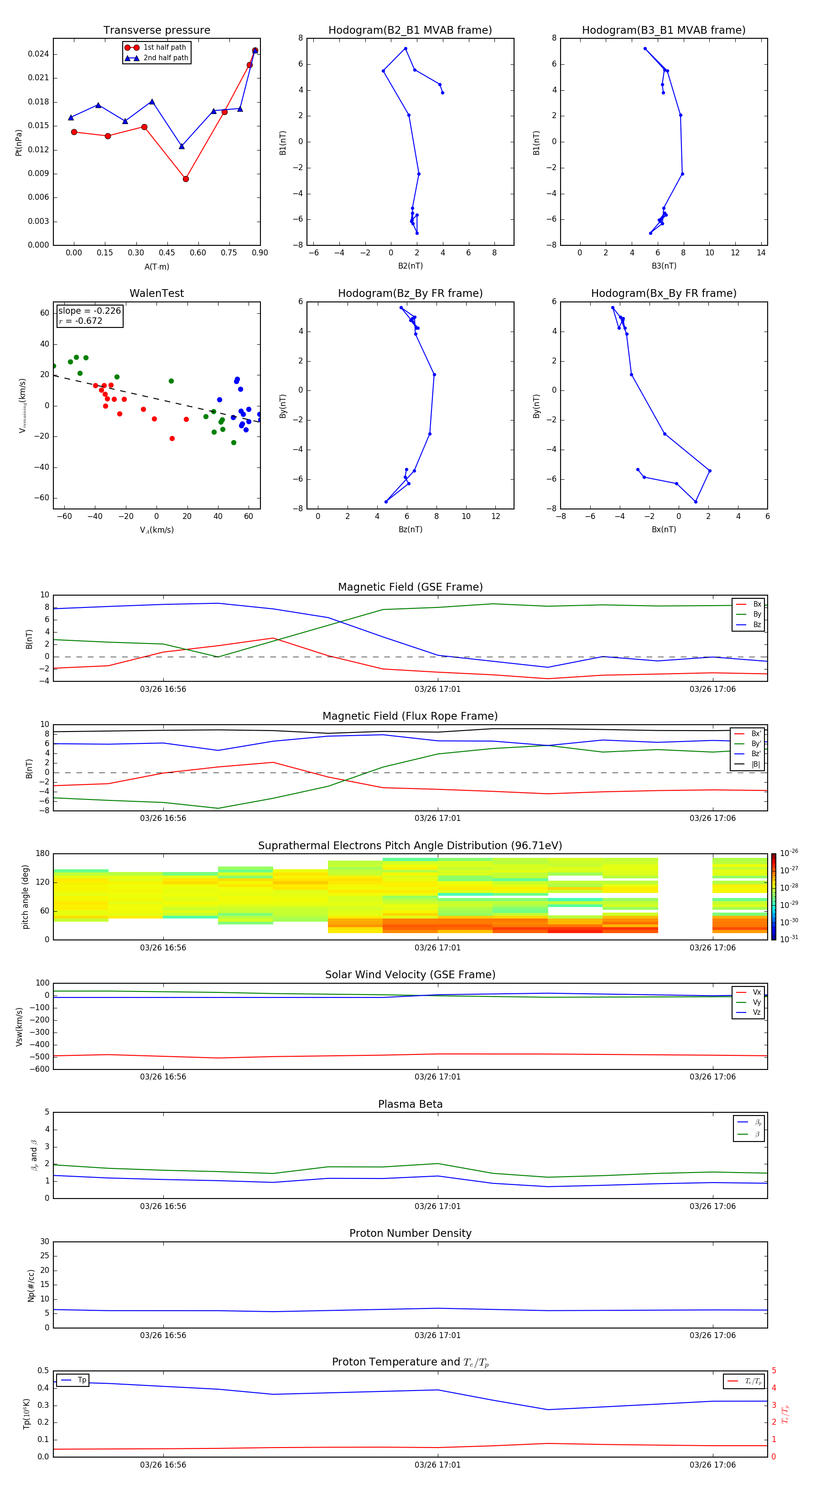Click the "Hodogram(B3_B1 MVAB frame)" title
The height and width of the screenshot is (1505, 821).
pos(664,30)
